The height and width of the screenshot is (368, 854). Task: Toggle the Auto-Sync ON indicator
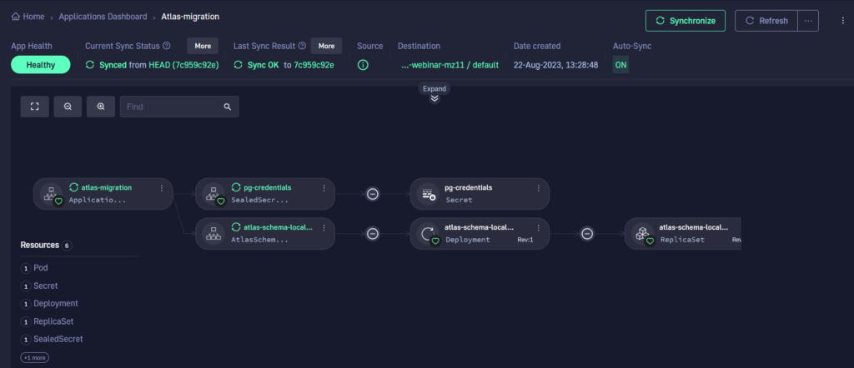(x=620, y=65)
